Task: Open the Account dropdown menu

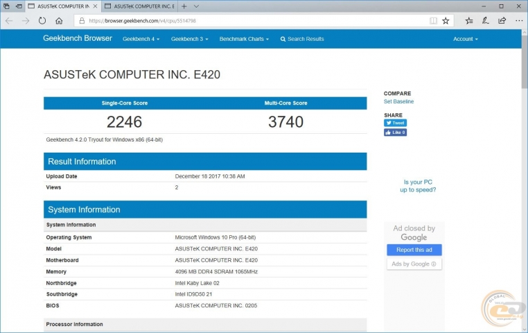Action: 465,39
